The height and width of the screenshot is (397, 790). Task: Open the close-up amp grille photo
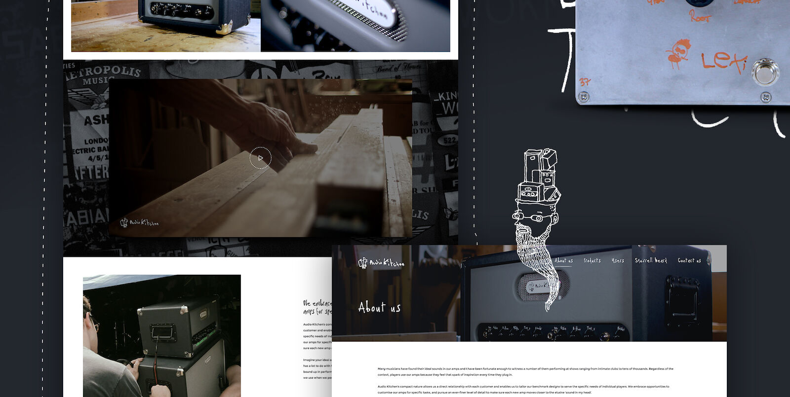pos(355,26)
